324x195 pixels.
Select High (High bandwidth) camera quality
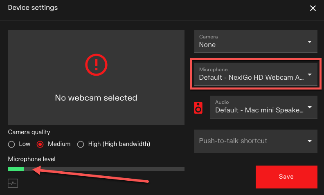coord(81,144)
